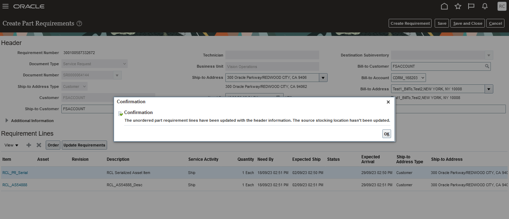This screenshot has width=509, height=219.
Task: Click the Revision column header
Action: (80, 159)
